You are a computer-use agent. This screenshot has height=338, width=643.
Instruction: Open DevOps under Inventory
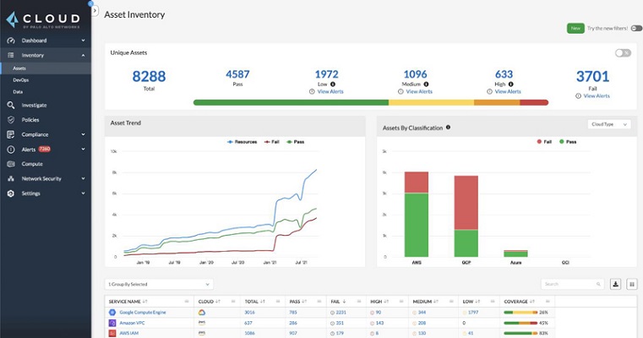point(21,79)
